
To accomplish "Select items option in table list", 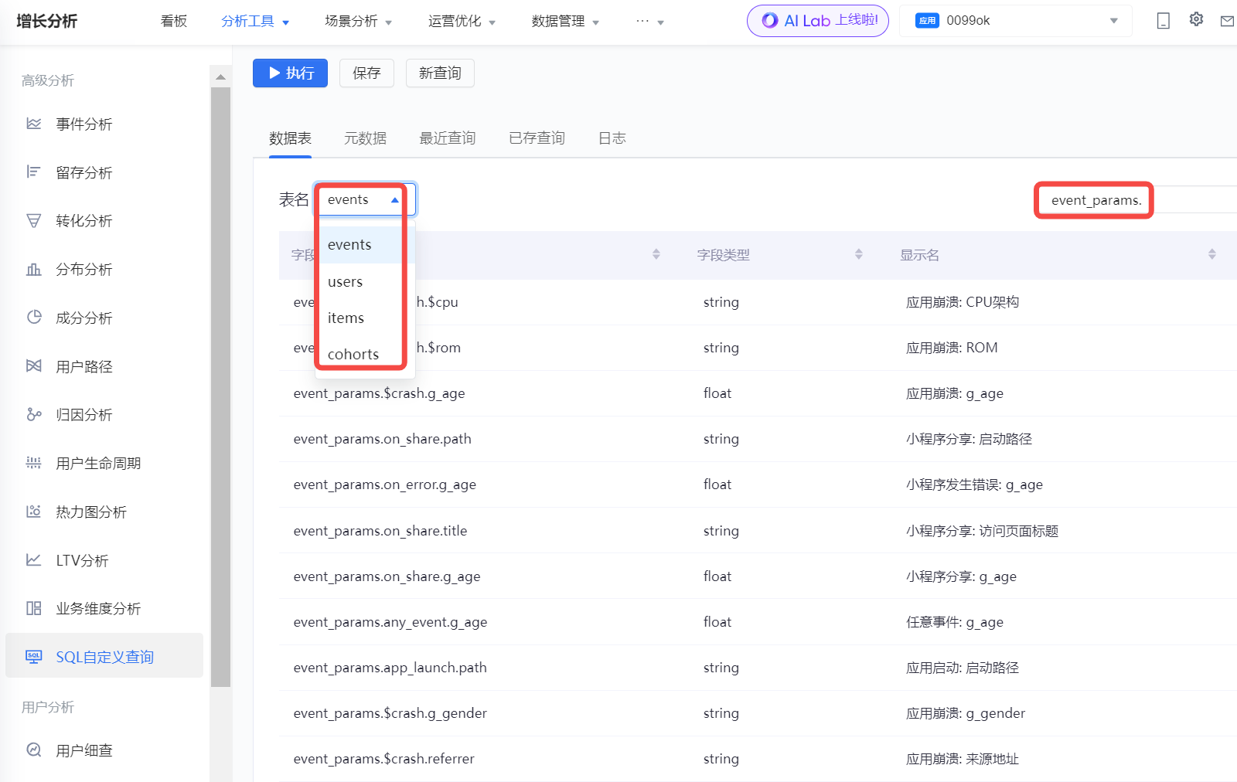I will (x=365, y=318).
